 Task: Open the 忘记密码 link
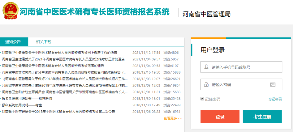275,99
